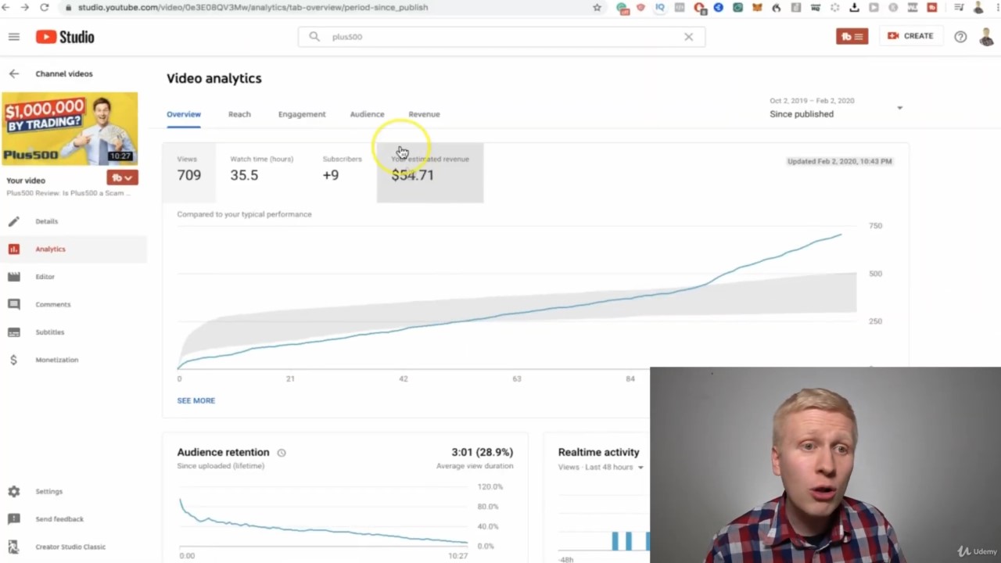The image size is (1001, 563).
Task: Switch to the Engagement tab
Action: coord(302,114)
